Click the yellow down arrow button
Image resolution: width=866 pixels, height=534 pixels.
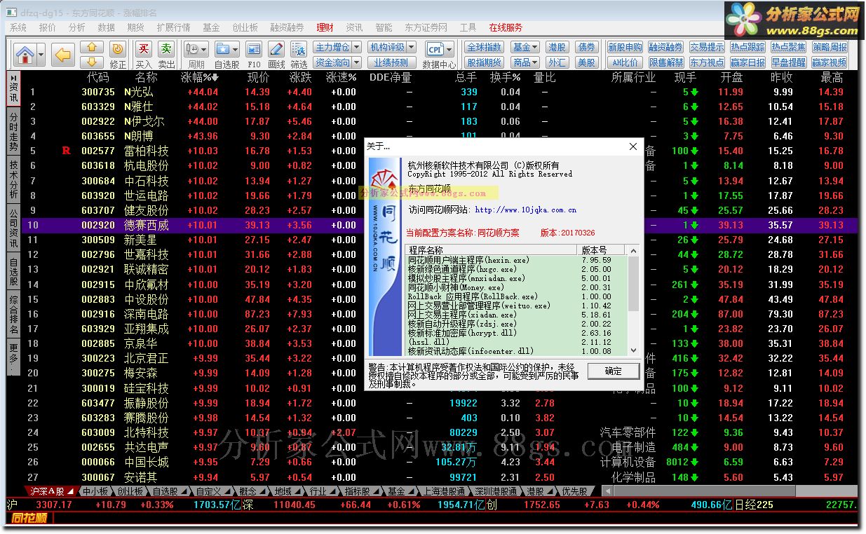pos(92,62)
